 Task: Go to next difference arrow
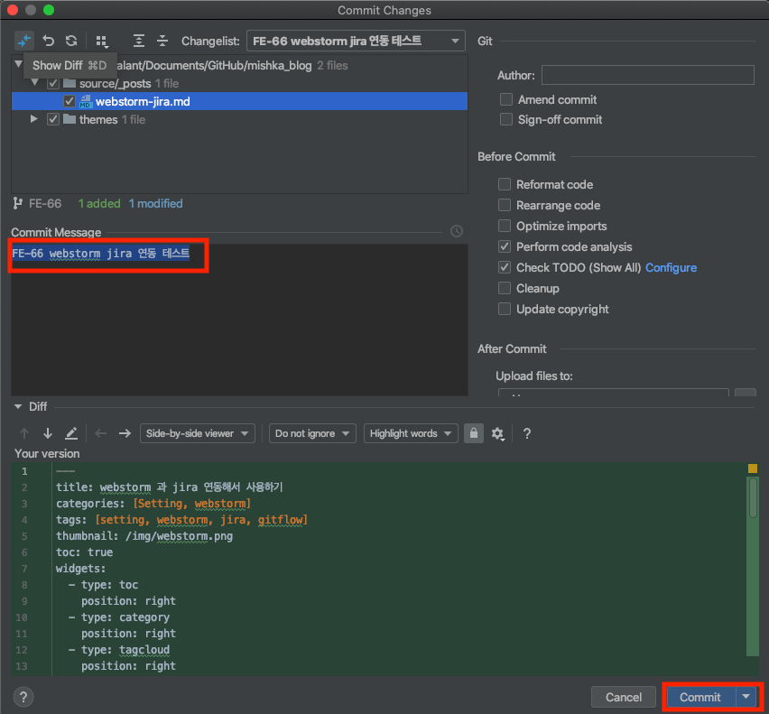(x=48, y=433)
